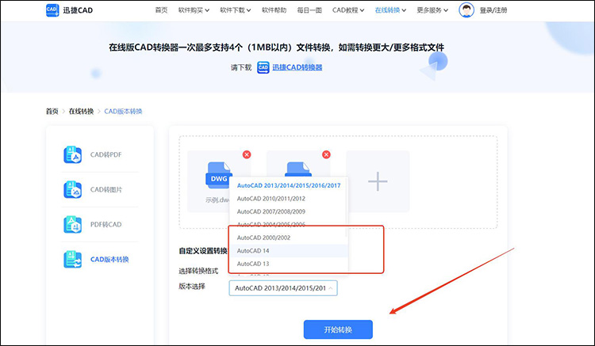Click 在线转换 in the breadcrumb
Screen dimensions: 595x346
click(81, 112)
